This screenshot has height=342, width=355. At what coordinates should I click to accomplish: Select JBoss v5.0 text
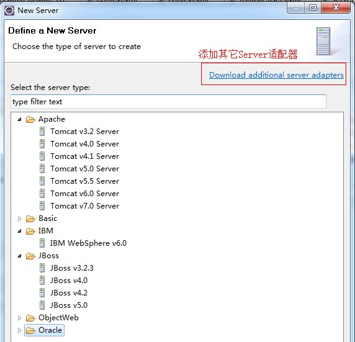tap(69, 305)
